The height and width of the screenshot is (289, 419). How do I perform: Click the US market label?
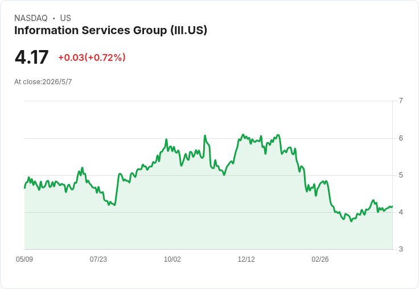point(65,18)
